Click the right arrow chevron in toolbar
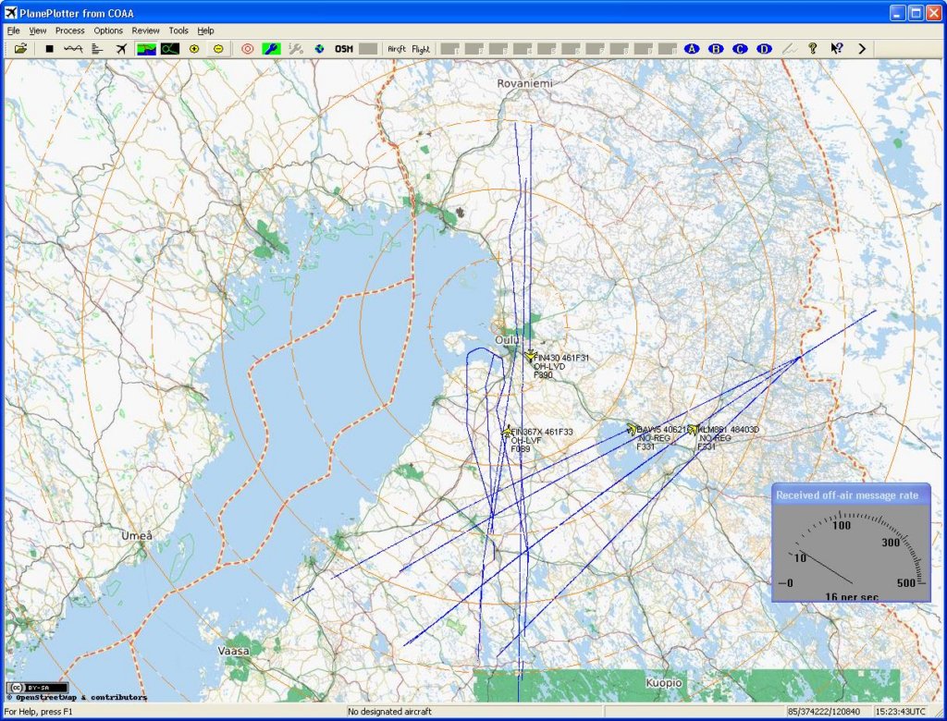The height and width of the screenshot is (721, 947). pyautogui.click(x=862, y=49)
